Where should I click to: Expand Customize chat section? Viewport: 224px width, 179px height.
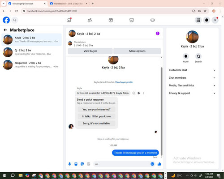tap(192, 70)
